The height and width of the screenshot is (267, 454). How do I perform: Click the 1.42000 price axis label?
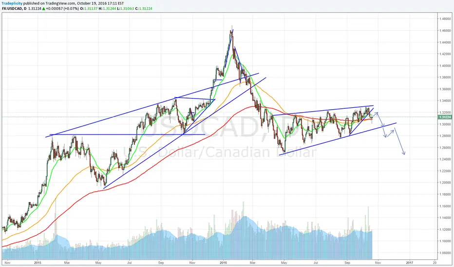445,54
